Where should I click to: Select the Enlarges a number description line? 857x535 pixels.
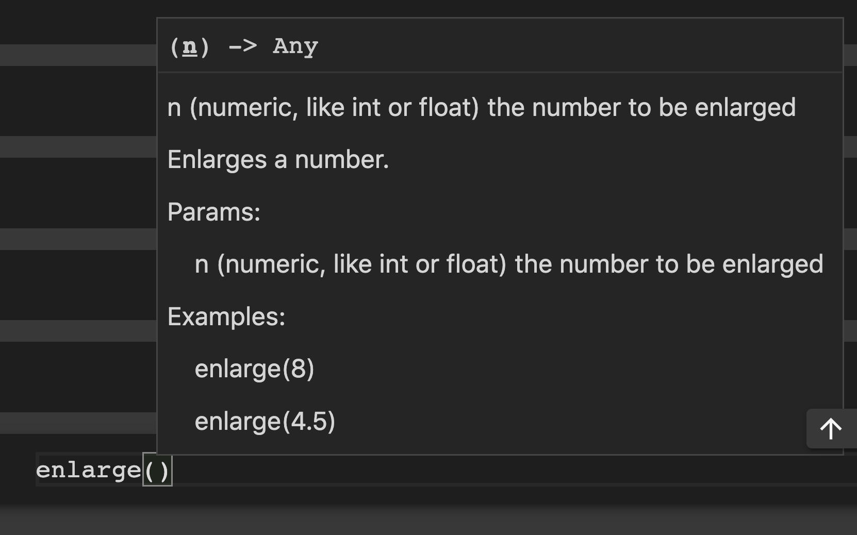pyautogui.click(x=278, y=159)
